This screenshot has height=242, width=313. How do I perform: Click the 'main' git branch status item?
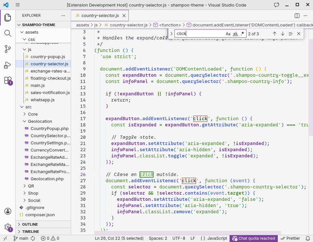click(x=21, y=238)
